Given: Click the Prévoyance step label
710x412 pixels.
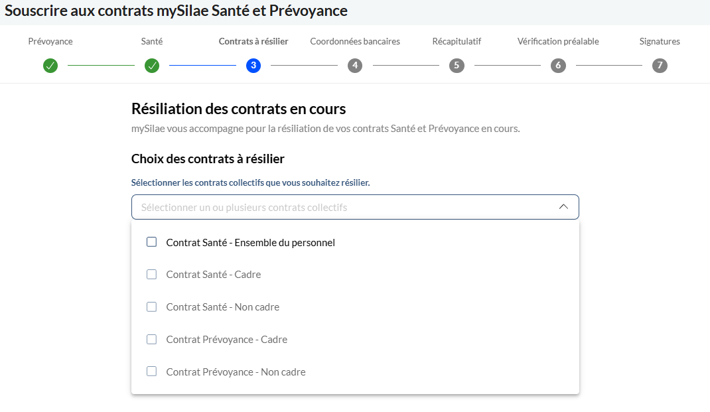Looking at the screenshot, I should [x=50, y=42].
